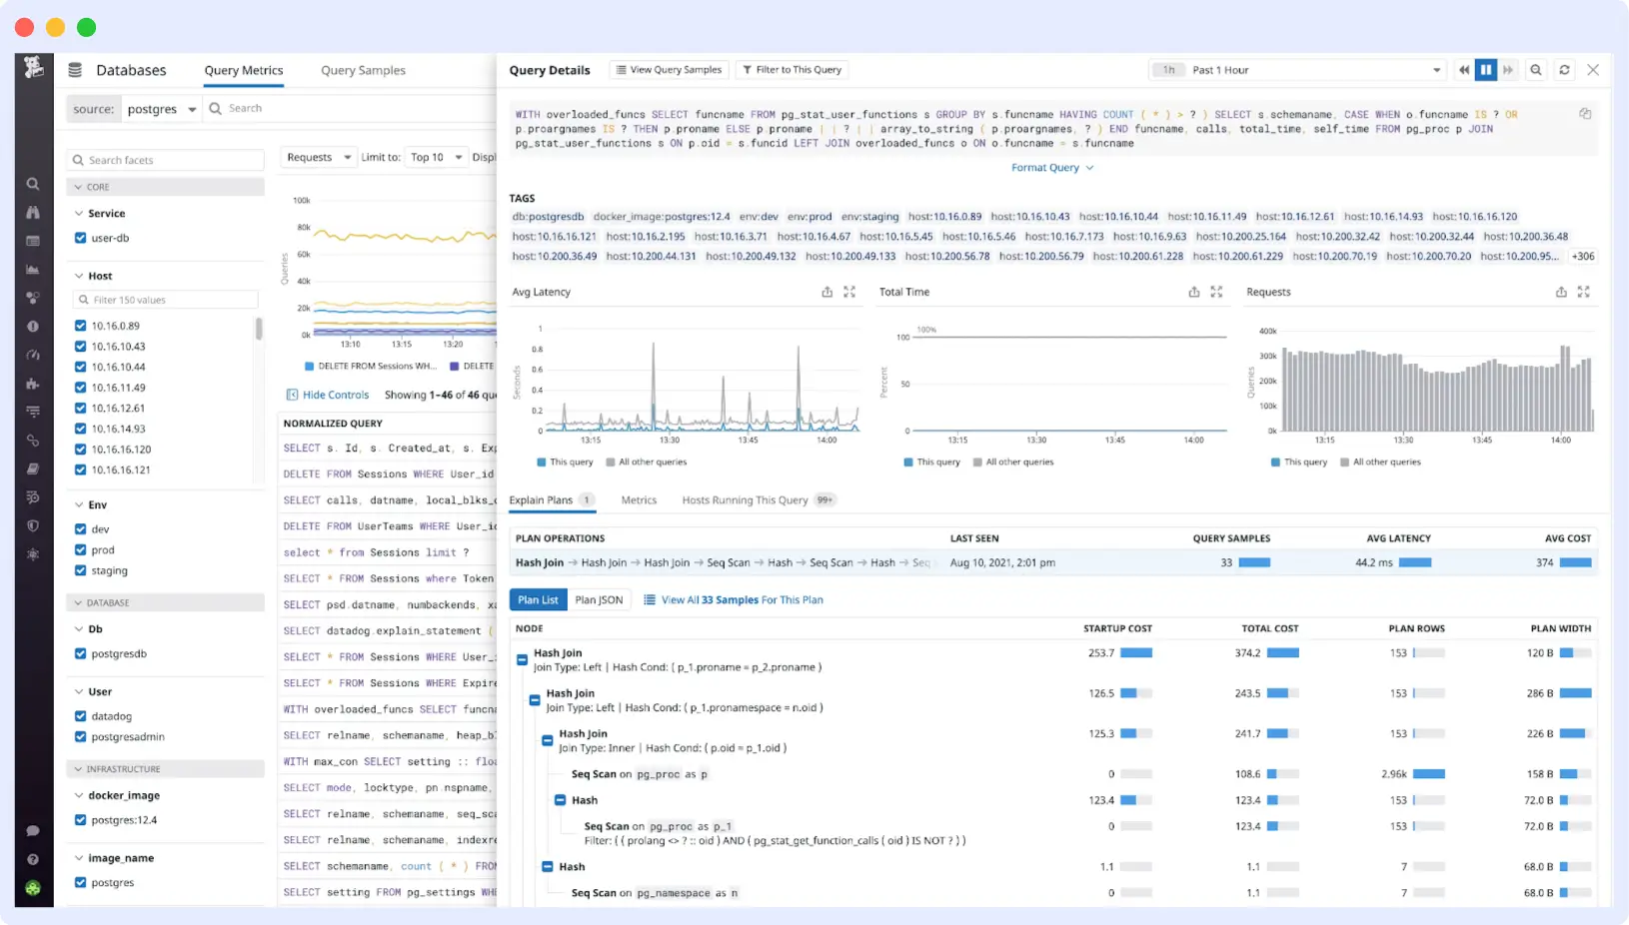Expand the Format Query options
The image size is (1629, 925).
coord(1052,167)
